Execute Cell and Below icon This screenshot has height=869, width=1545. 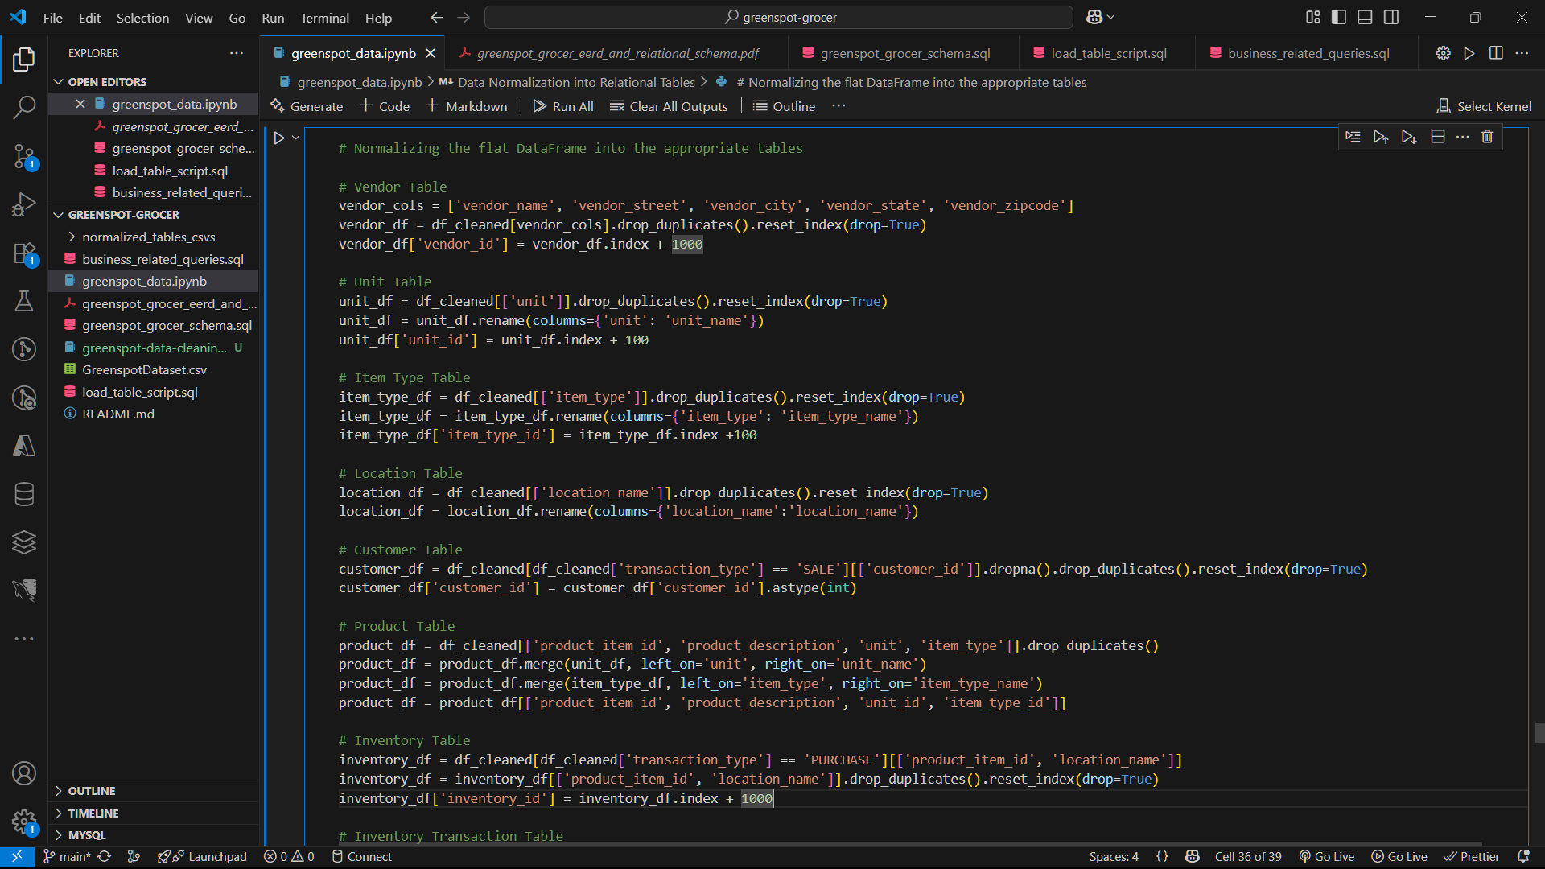pyautogui.click(x=1408, y=137)
